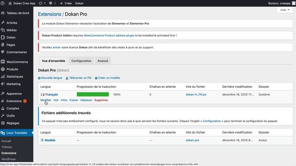Click the Créer plus icon in admin bar
The image size is (296, 166).
click(61, 3)
